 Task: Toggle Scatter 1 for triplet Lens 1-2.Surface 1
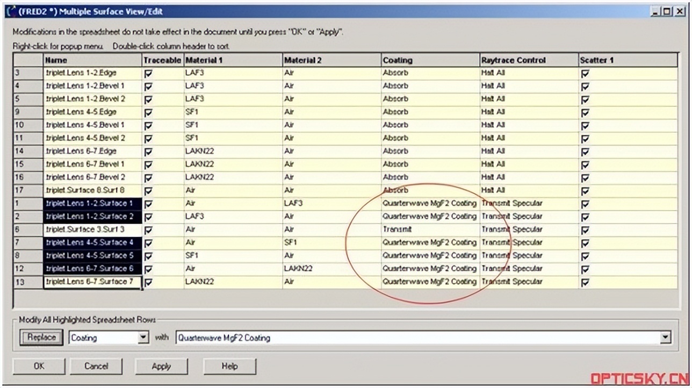(x=585, y=204)
